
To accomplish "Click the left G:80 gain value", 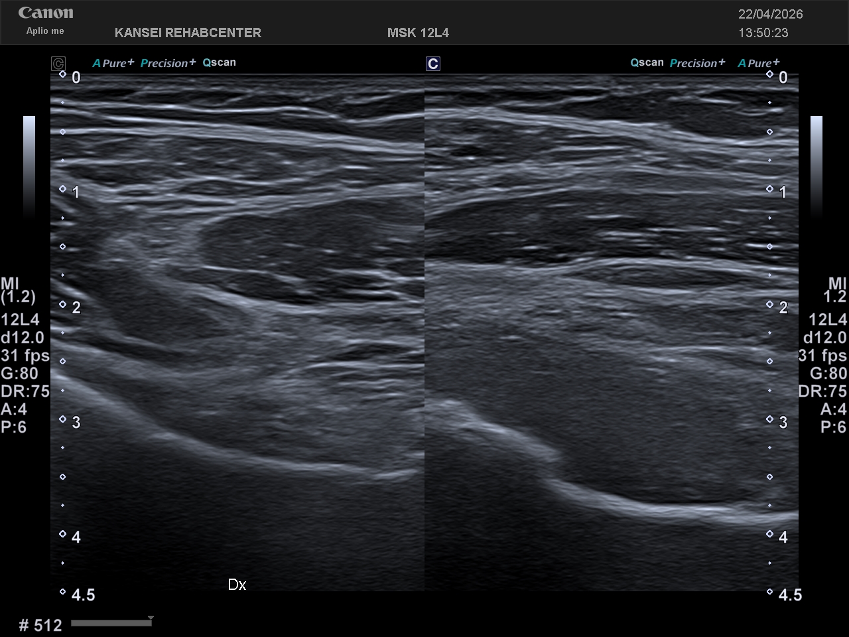I will tap(20, 373).
